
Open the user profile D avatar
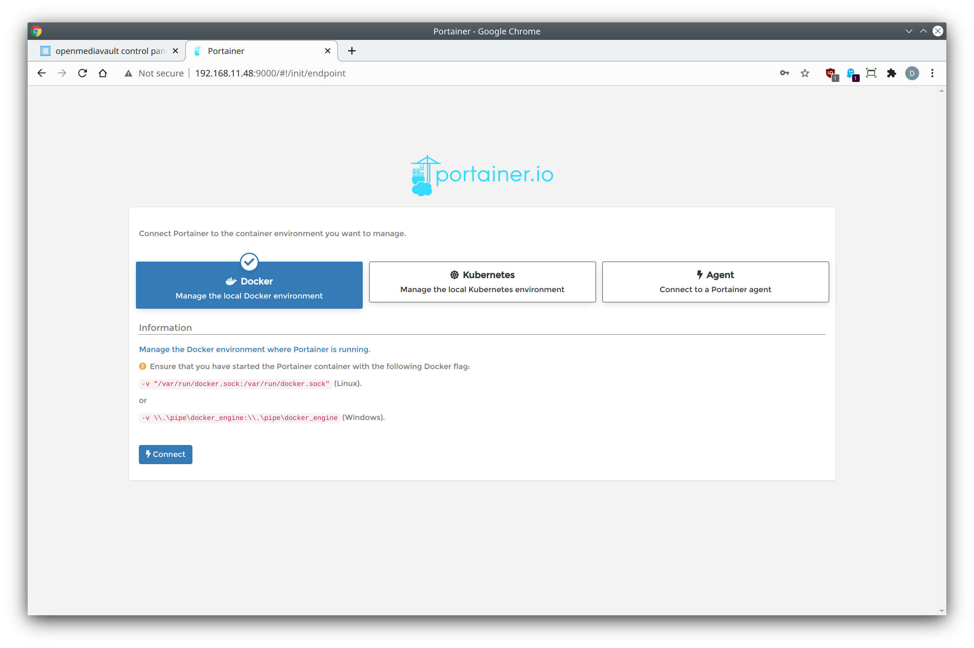click(x=912, y=73)
